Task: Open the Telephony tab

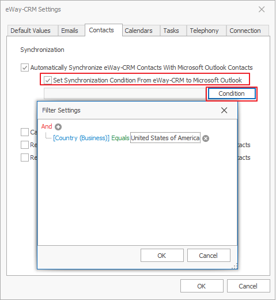Action: coord(204,31)
